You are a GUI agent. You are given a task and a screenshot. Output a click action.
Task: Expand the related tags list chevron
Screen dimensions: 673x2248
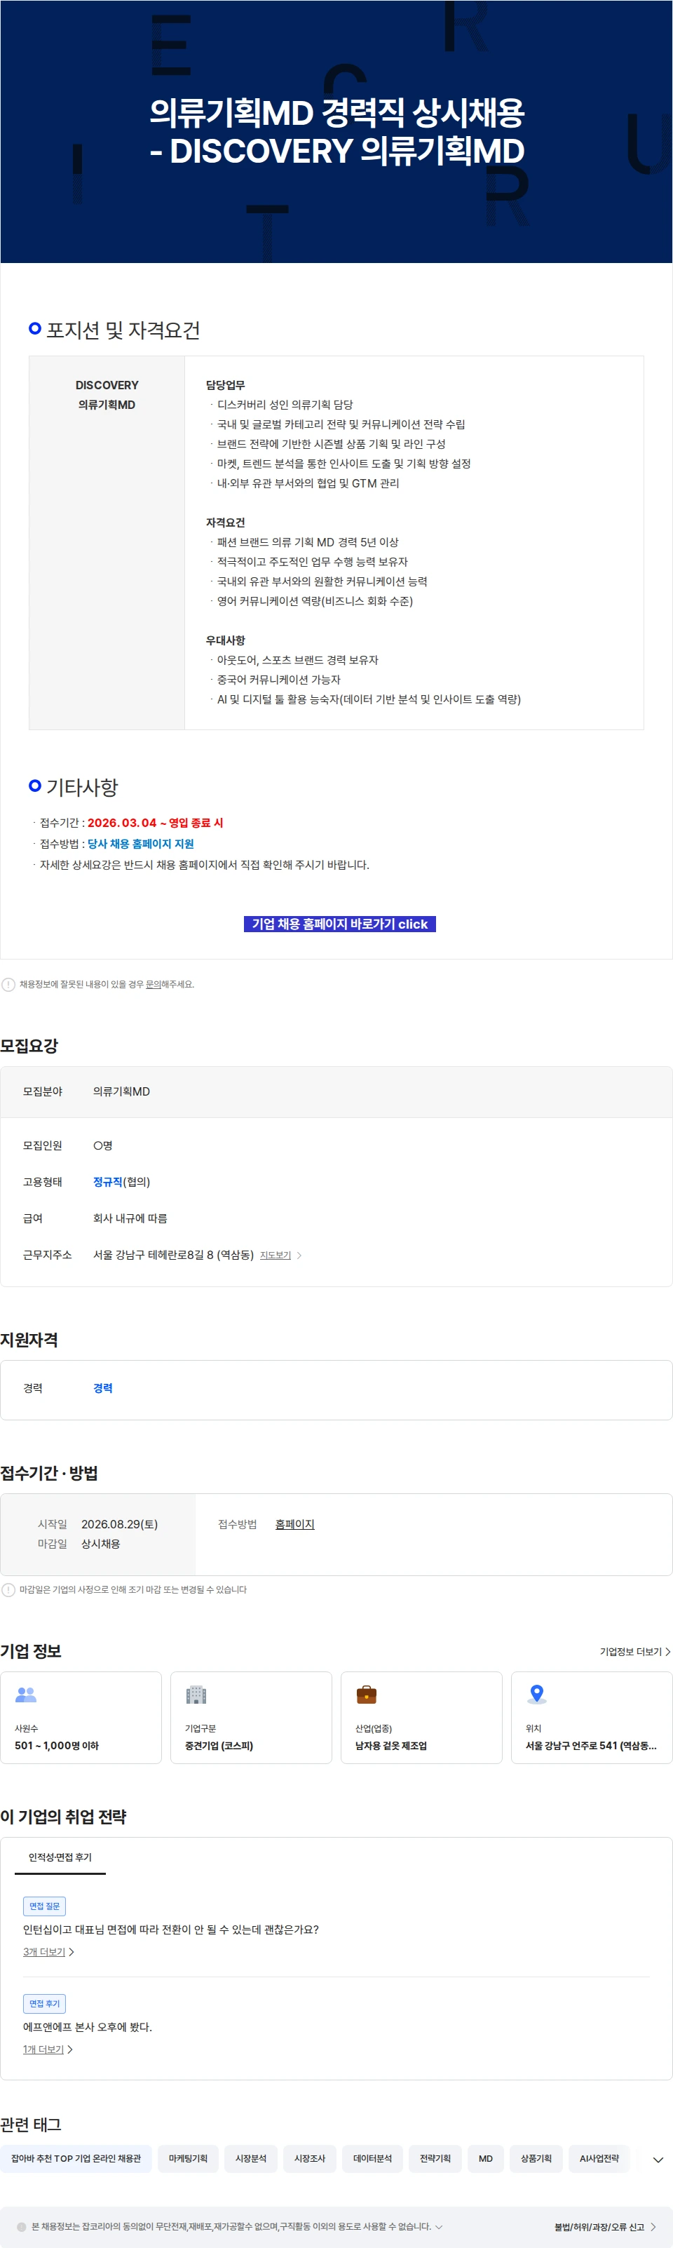point(658,2159)
